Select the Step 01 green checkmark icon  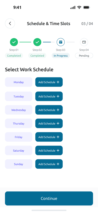(x=14, y=42)
